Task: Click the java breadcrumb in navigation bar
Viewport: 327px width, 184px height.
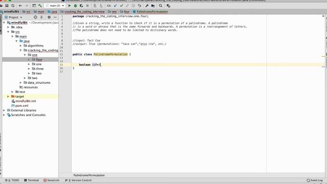Action: 52,12
